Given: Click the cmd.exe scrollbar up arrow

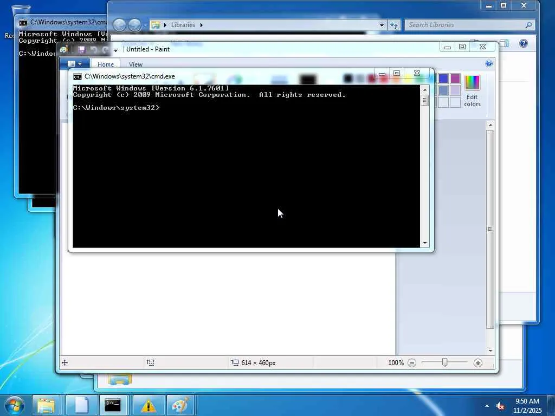Looking at the screenshot, I should 425,90.
